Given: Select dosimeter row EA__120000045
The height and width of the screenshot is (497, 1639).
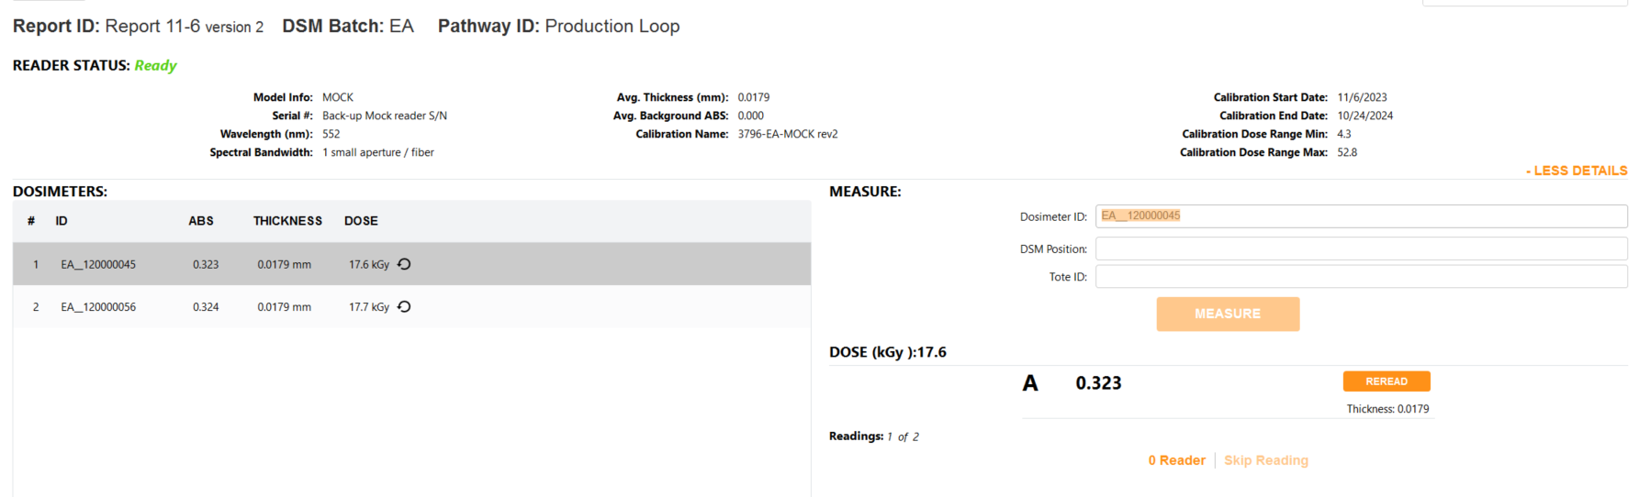Looking at the screenshot, I should (x=411, y=264).
